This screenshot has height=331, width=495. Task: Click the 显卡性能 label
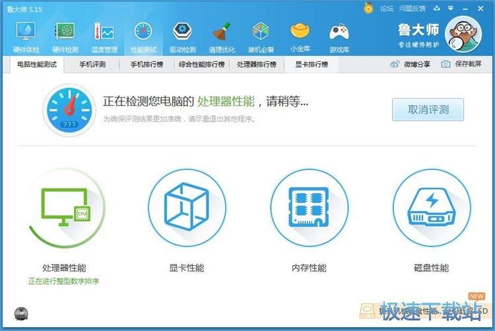tap(187, 268)
